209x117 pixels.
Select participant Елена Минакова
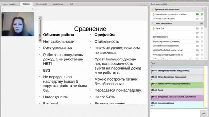point(166,46)
